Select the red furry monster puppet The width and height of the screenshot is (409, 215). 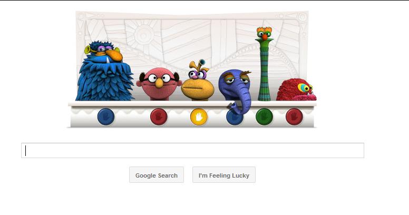pos(296,90)
